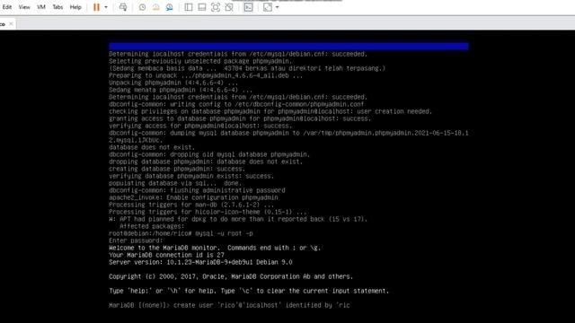Enter full screen mode icon
Screen dimensions: 575x323
(x=216, y=7)
